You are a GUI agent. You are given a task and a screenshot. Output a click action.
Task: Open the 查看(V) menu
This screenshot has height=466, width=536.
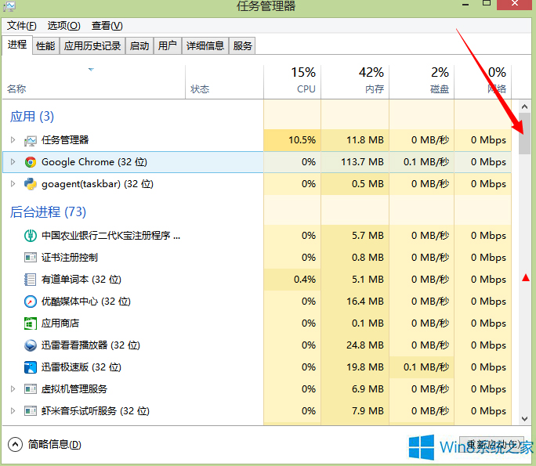tap(107, 26)
